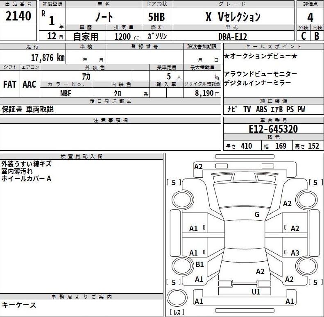The width and height of the screenshot is (324, 317).
Task: Select grade X Vセレクション
Action: (x=233, y=17)
